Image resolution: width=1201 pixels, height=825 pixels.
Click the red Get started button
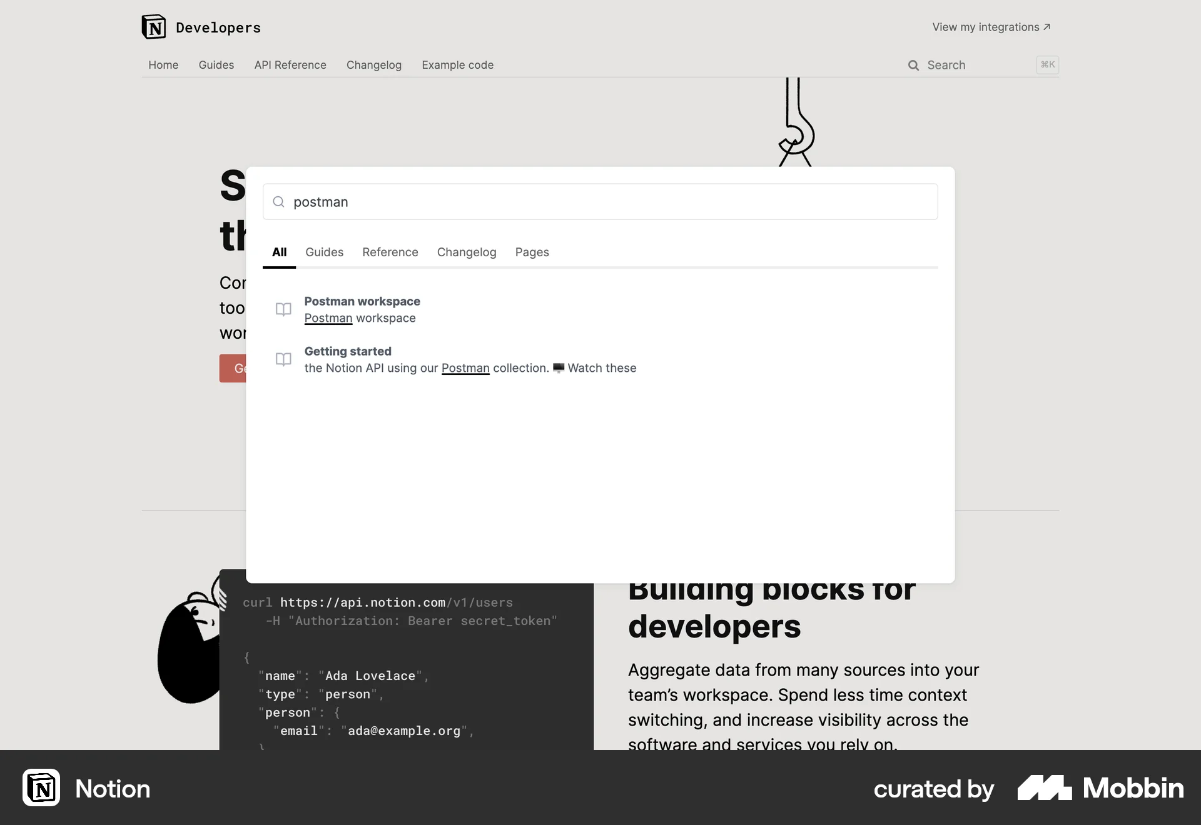click(235, 369)
